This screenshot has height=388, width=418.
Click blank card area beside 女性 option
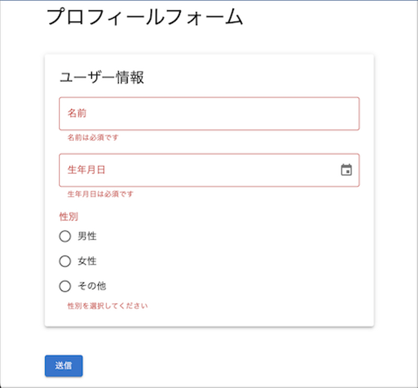point(232,261)
